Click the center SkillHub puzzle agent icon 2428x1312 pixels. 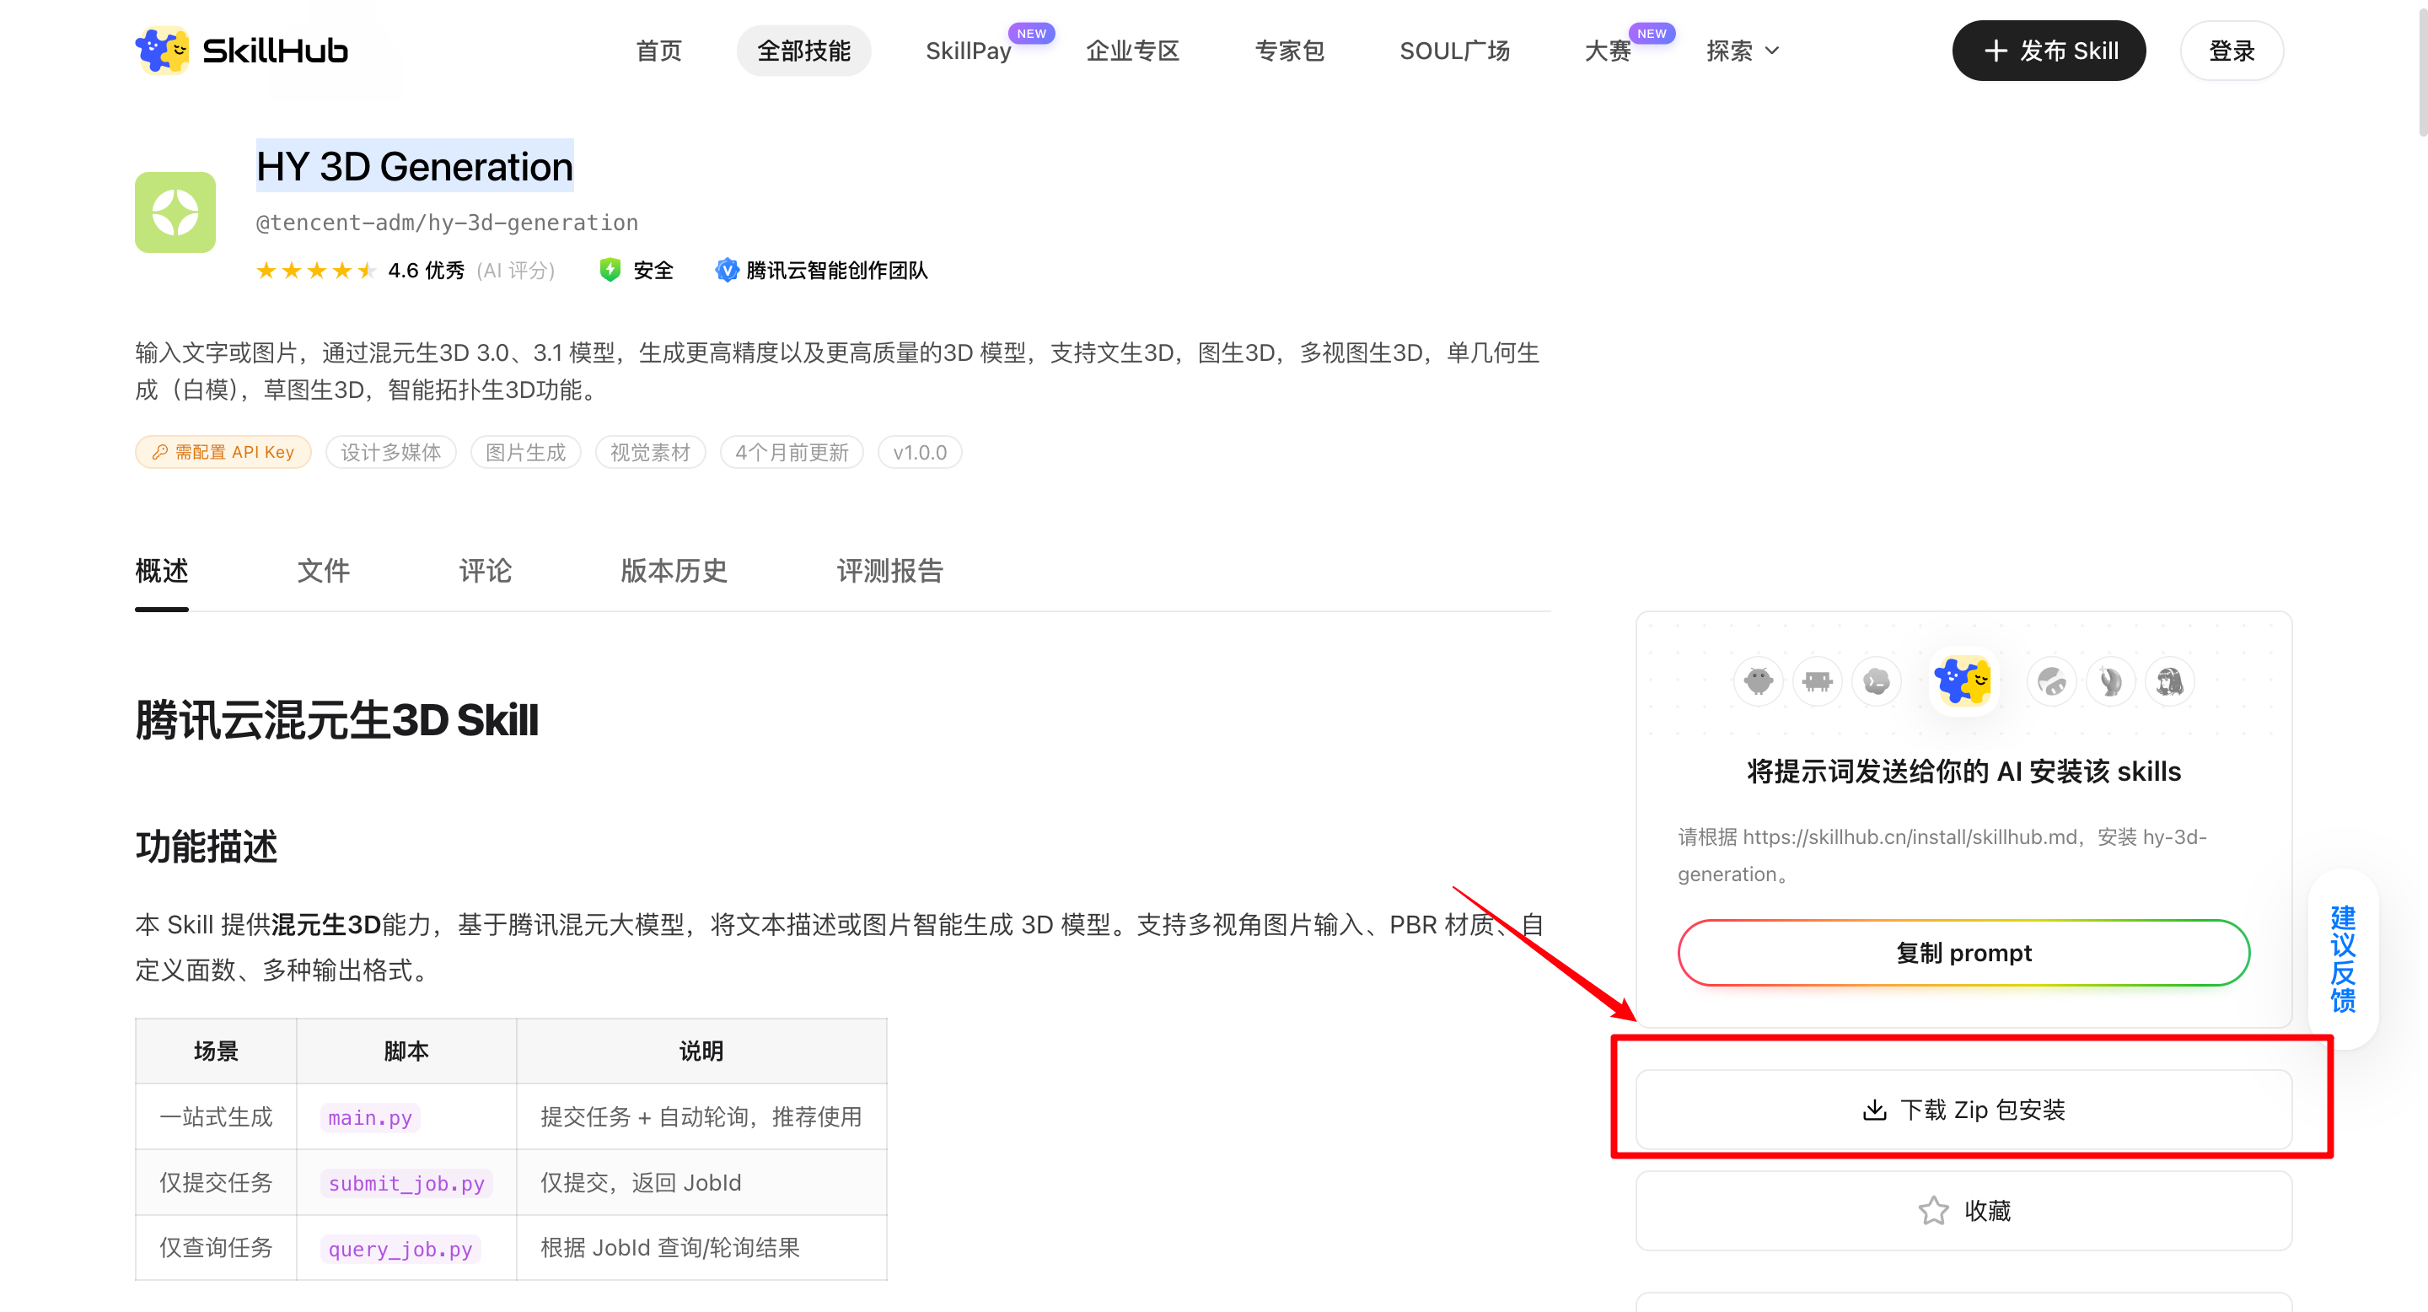pos(1963,680)
